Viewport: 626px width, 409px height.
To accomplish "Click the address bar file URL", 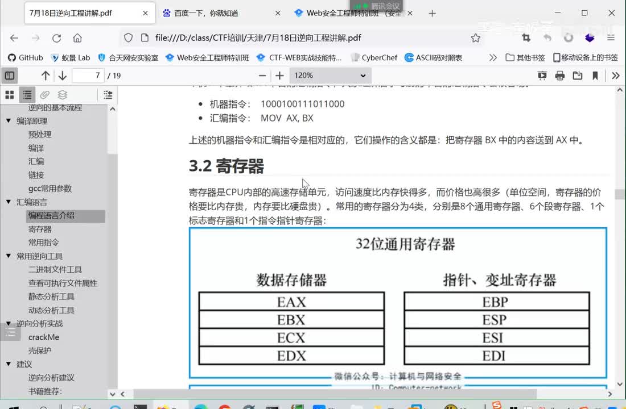I will [x=258, y=38].
